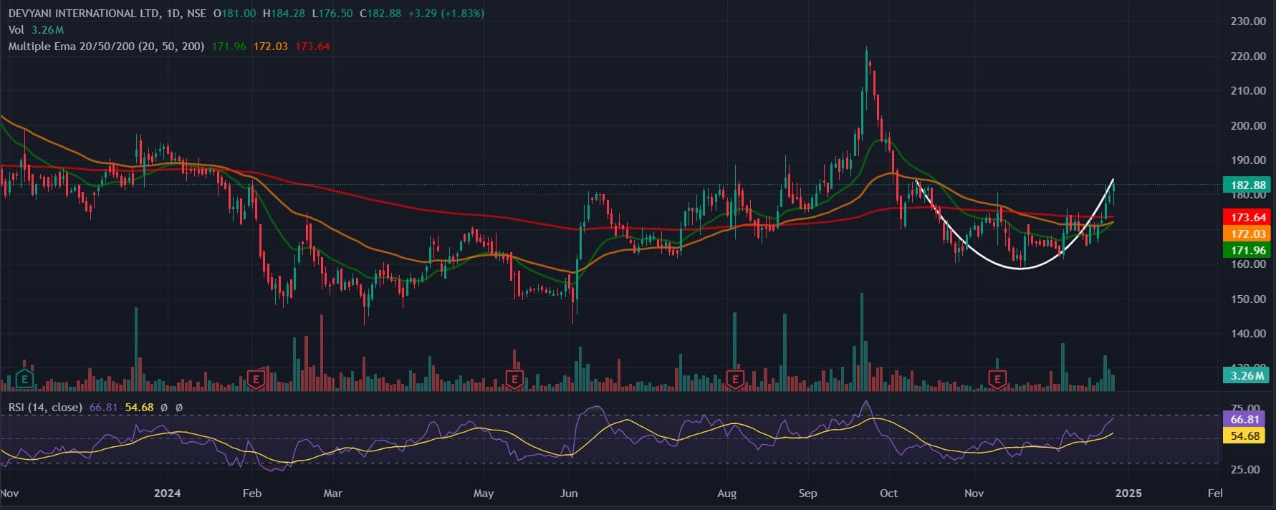
Task: Select the Vol indicator legend
Action: coord(16,30)
